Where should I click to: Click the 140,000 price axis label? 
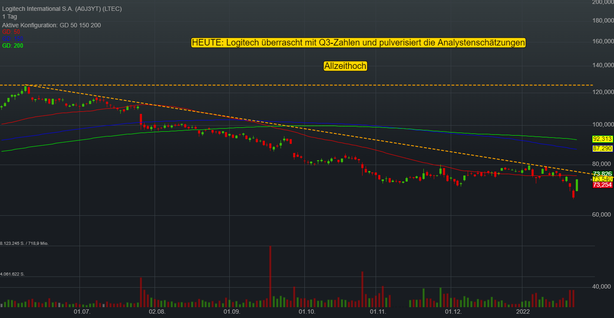coord(602,65)
